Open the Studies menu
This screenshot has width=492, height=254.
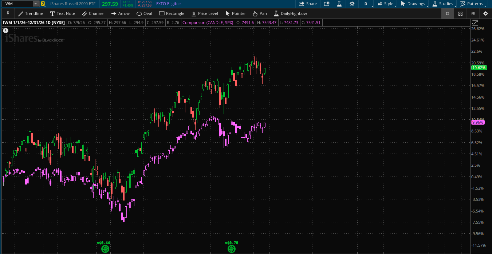pos(443,4)
